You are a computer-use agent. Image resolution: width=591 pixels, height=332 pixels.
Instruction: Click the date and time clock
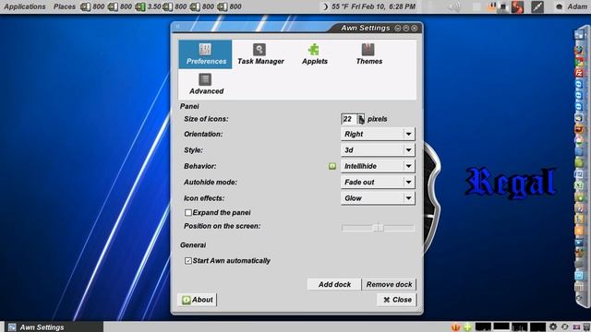pyautogui.click(x=383, y=6)
